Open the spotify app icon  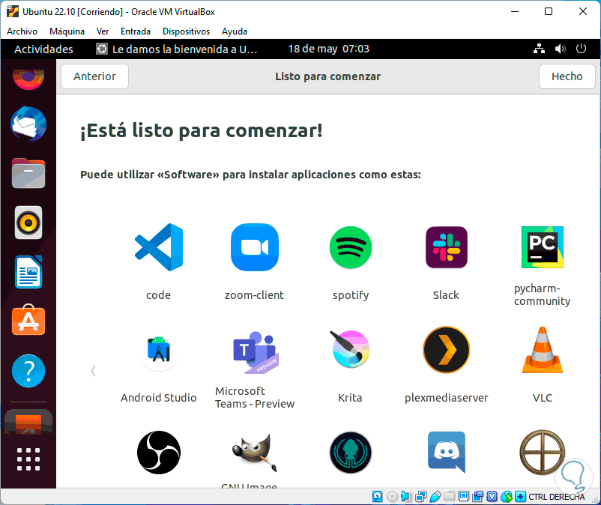[350, 247]
